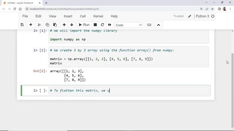Click the localhost address bar
The image size is (234, 131).
click(x=112, y=9)
